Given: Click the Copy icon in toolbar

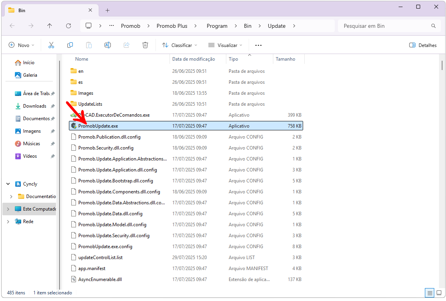Looking at the screenshot, I should (70, 45).
